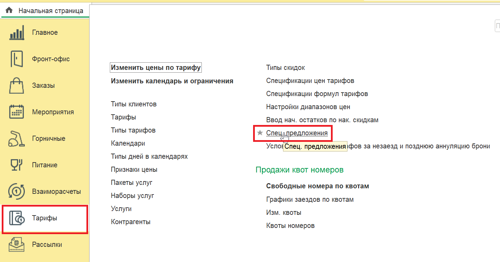Open the Пакеты услуг link
This screenshot has width=500, height=262.
[132, 182]
